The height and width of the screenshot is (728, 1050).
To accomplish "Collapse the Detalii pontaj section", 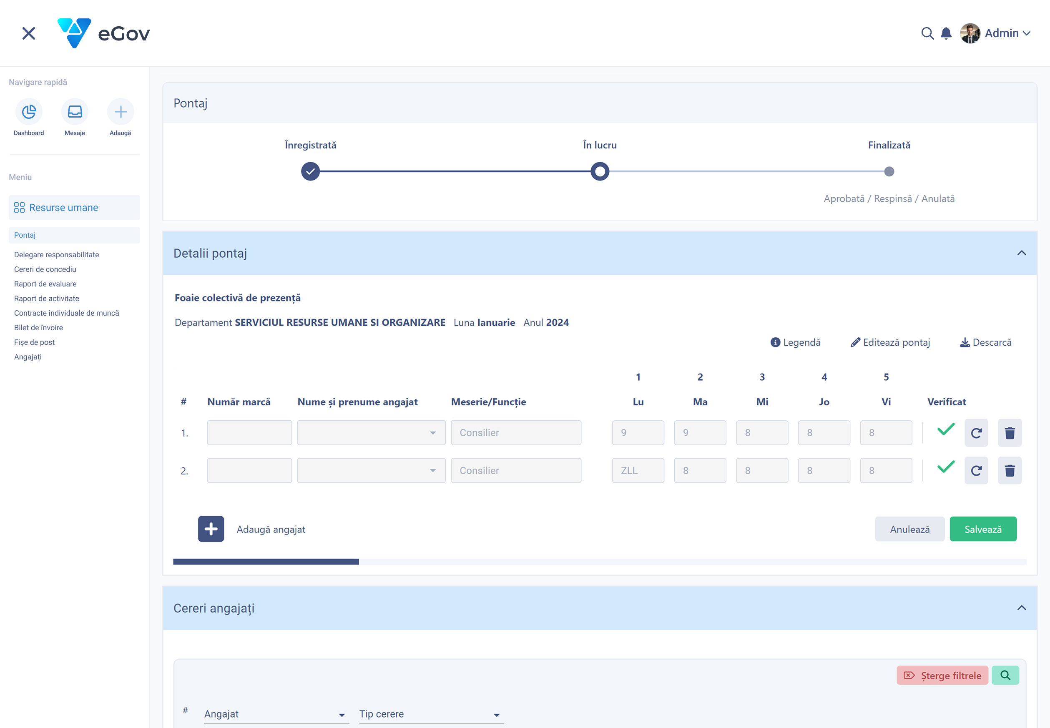I will [1021, 253].
